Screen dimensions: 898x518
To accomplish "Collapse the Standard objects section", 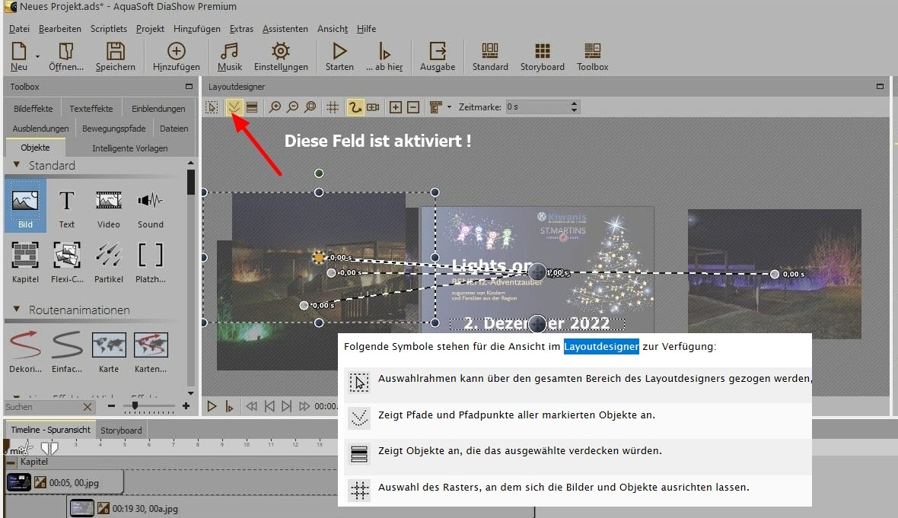I will click(17, 166).
